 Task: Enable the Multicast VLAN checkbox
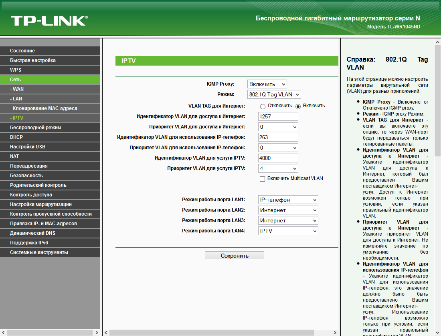point(263,179)
